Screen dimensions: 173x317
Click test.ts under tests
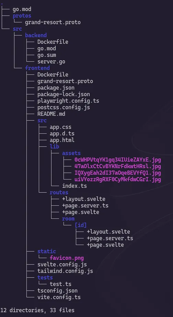(x=61, y=284)
